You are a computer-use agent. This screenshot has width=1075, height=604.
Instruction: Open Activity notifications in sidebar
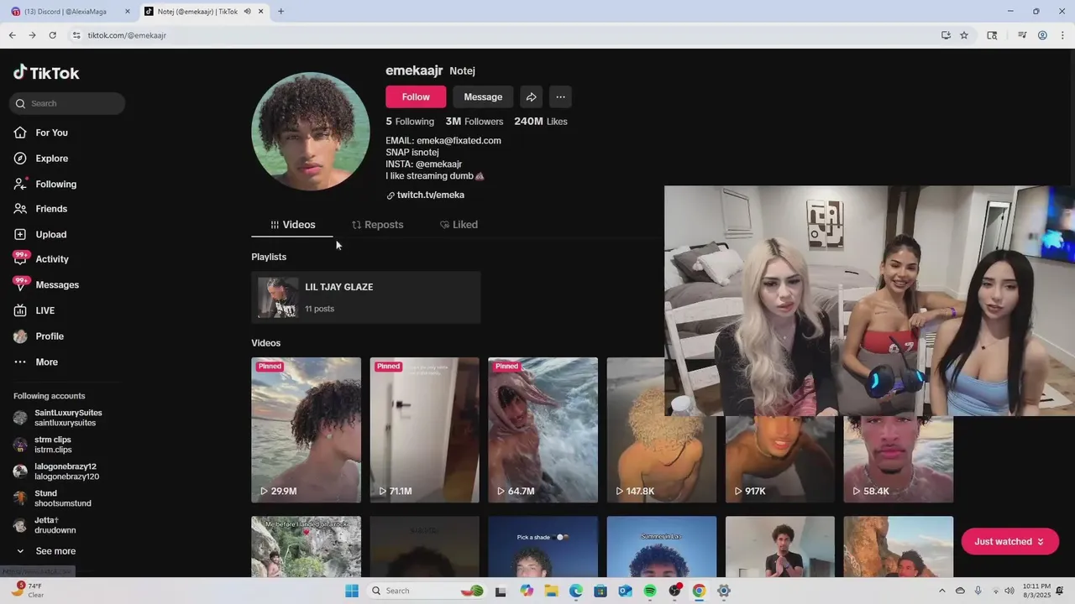[52, 259]
